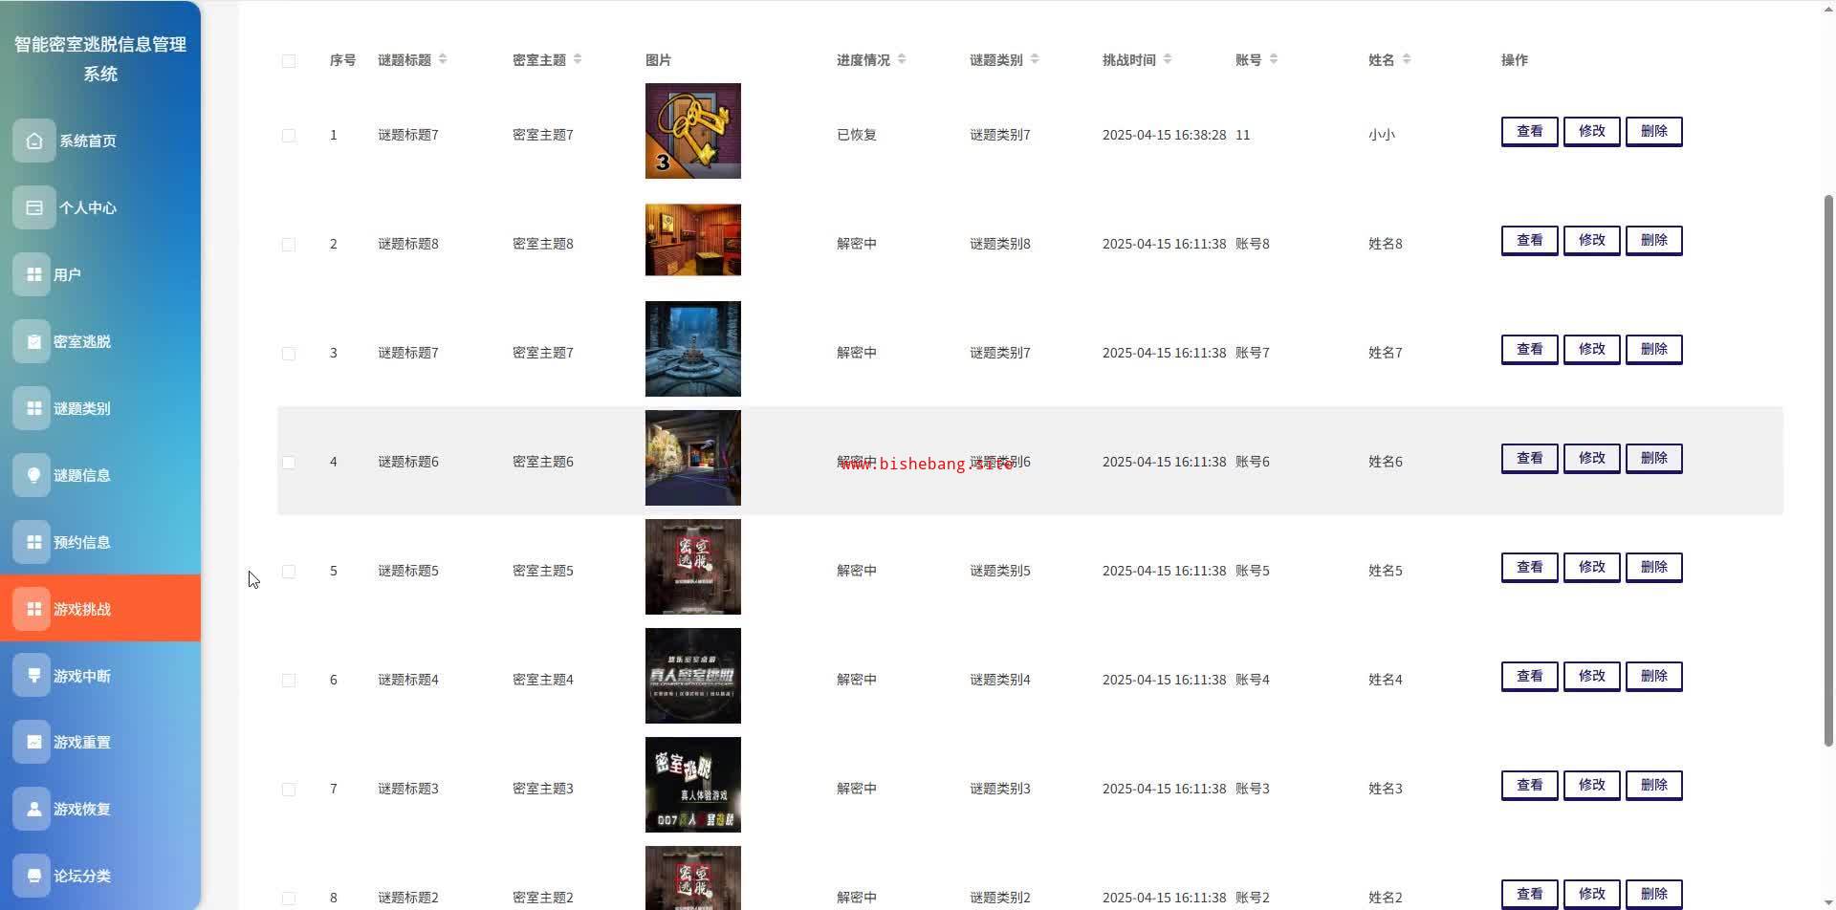
Task: Select the 游戏恢复 person icon
Action: pos(32,809)
